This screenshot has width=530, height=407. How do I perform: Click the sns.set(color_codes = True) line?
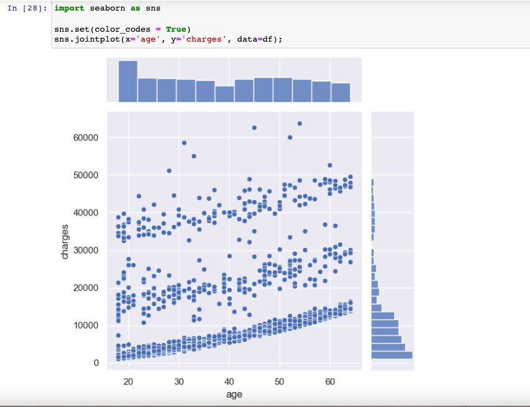(122, 29)
